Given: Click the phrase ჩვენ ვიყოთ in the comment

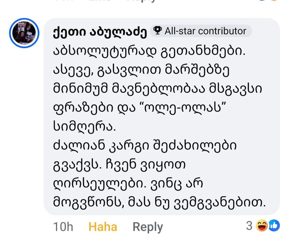Looking at the screenshot, I should click(145, 165).
